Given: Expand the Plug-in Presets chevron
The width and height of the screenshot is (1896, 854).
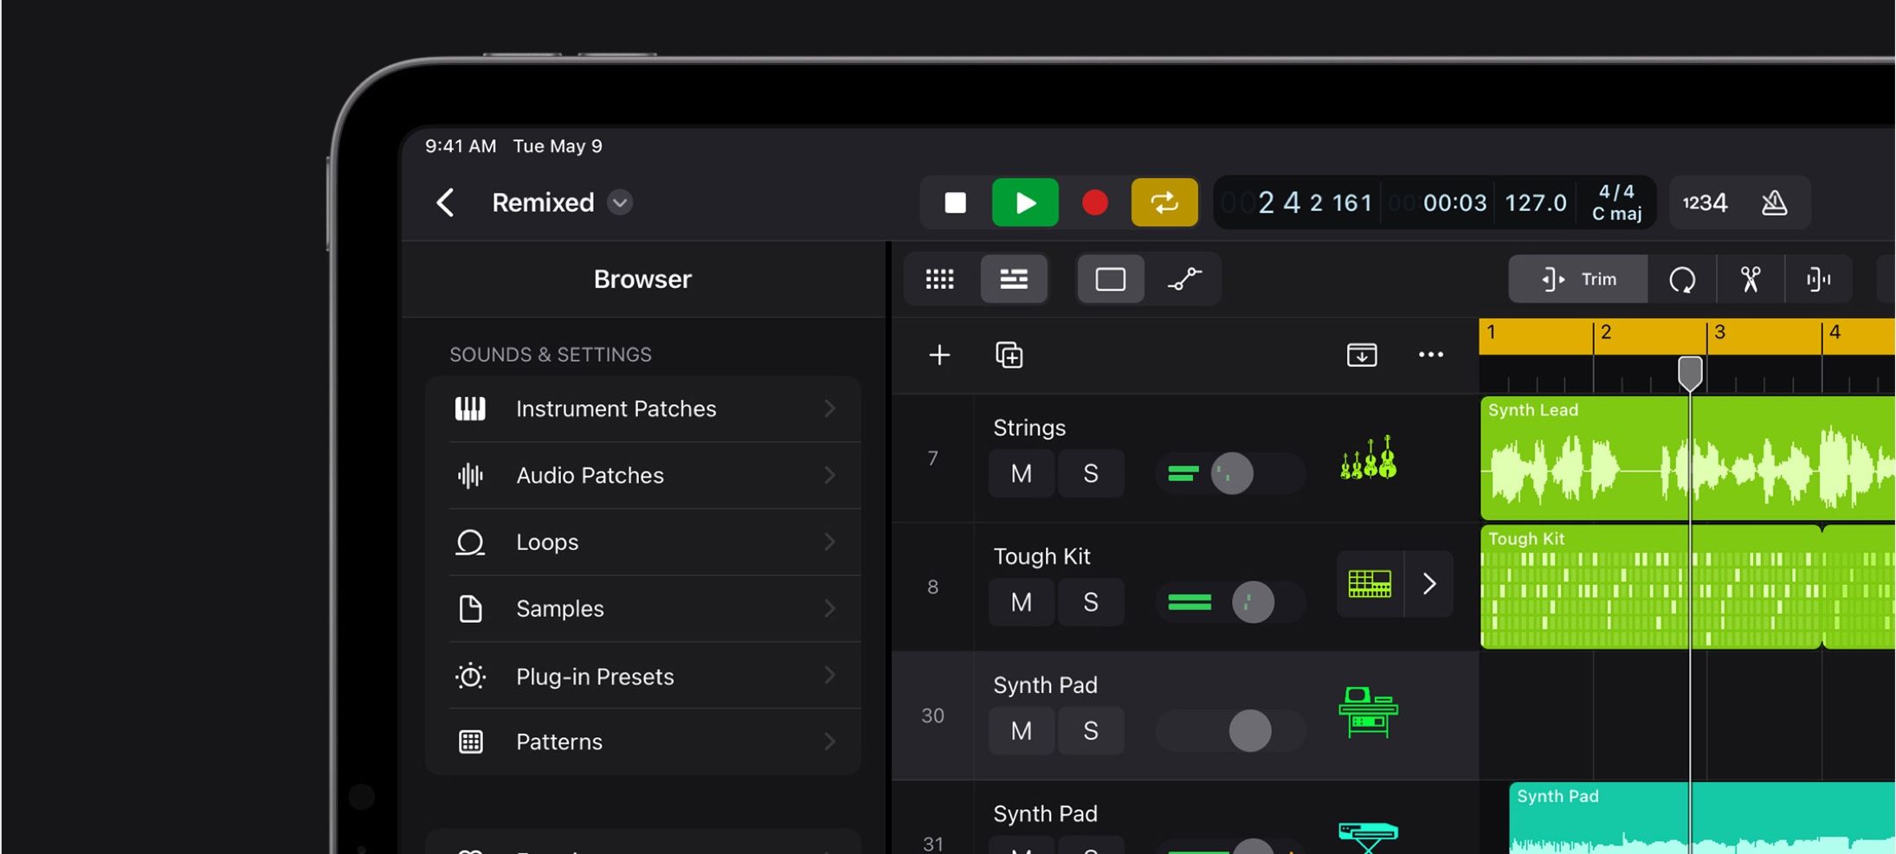Looking at the screenshot, I should (x=829, y=676).
